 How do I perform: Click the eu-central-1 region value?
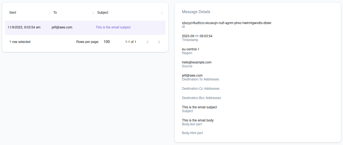point(190,49)
